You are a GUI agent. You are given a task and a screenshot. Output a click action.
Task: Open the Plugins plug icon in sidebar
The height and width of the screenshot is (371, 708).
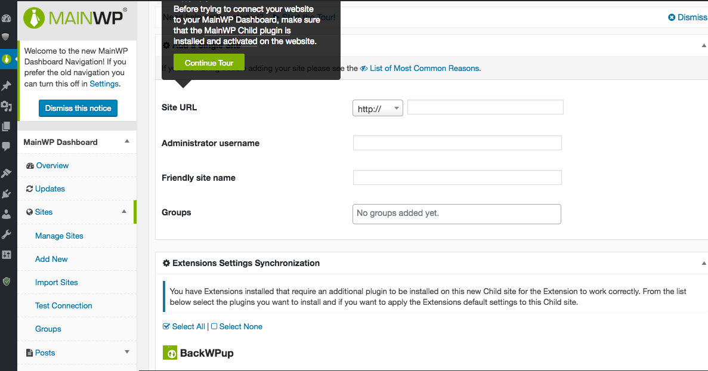coord(7,194)
